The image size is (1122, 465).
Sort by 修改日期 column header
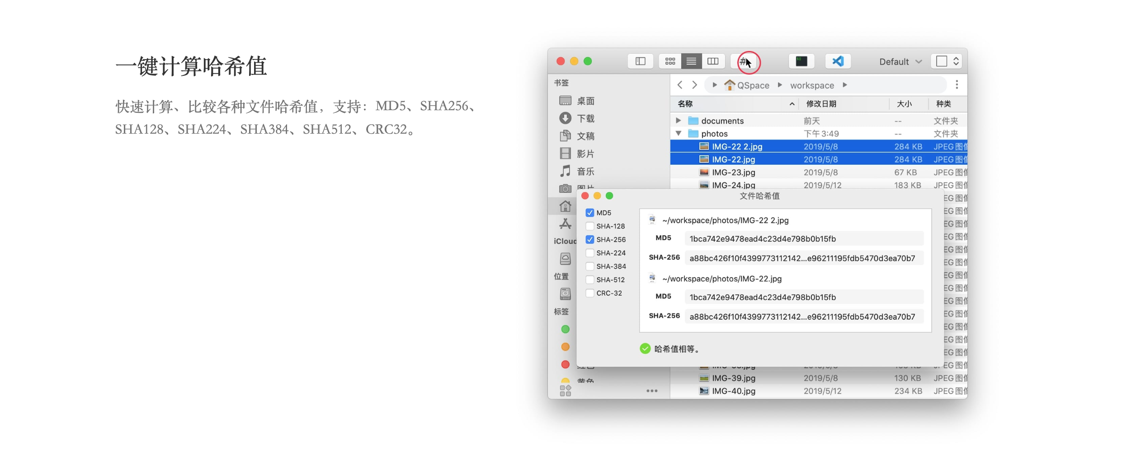click(821, 104)
